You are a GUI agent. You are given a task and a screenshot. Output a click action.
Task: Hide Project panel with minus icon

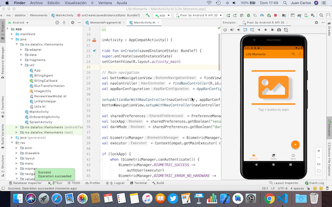pos(79,22)
